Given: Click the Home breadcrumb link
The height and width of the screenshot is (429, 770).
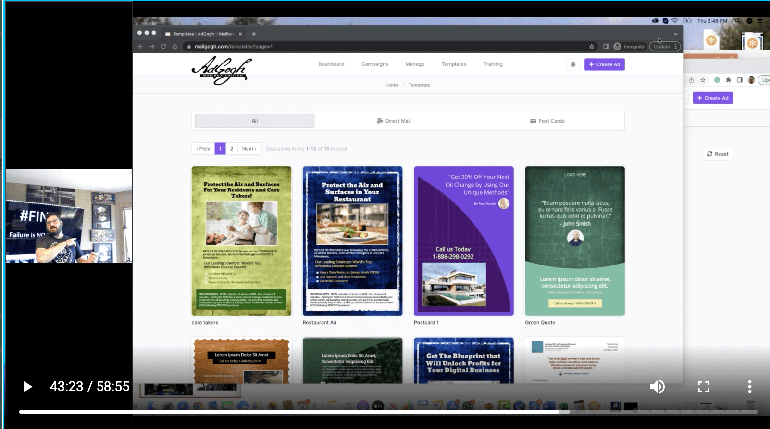Looking at the screenshot, I should (392, 85).
